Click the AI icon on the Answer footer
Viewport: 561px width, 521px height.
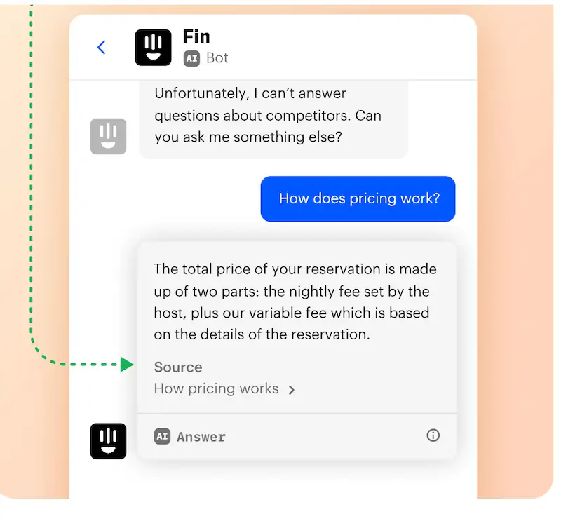163,436
